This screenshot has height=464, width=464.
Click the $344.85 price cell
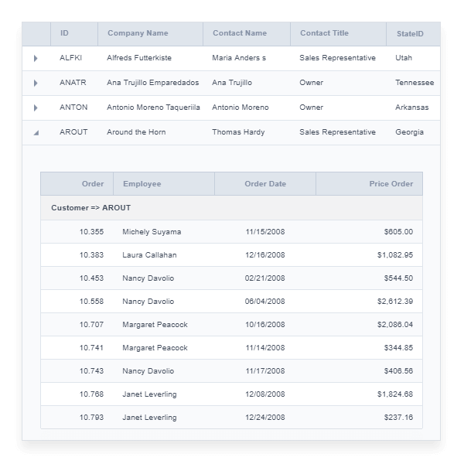click(x=370, y=348)
